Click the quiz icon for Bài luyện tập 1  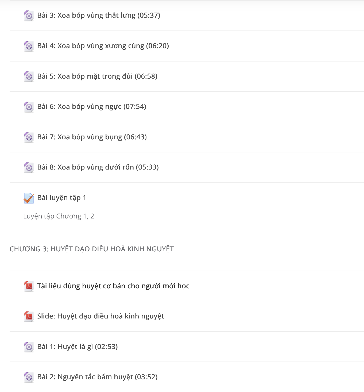29,198
